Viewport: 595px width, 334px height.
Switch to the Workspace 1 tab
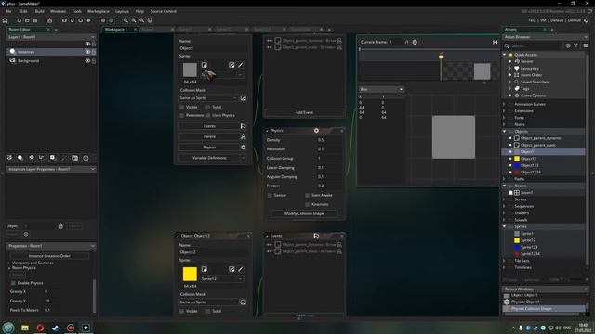click(115, 29)
